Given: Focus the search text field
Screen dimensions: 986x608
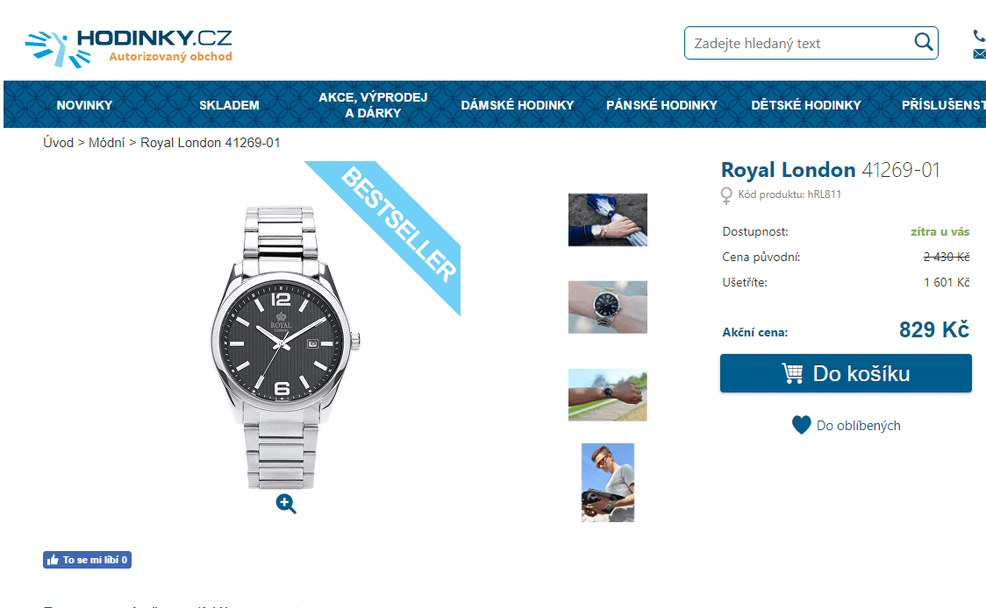Looking at the screenshot, I should pyautogui.click(x=798, y=43).
